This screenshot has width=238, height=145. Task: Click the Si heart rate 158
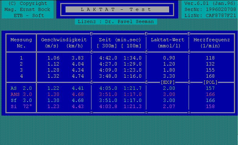(x=210, y=106)
